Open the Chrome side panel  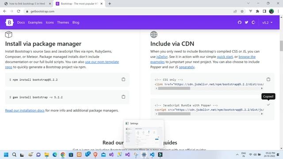[x=264, y=11]
